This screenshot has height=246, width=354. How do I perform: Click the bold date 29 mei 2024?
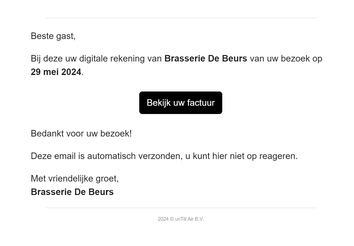click(56, 72)
